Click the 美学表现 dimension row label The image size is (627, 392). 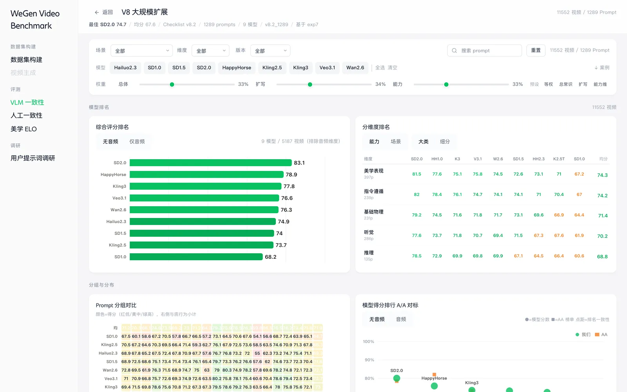point(374,171)
